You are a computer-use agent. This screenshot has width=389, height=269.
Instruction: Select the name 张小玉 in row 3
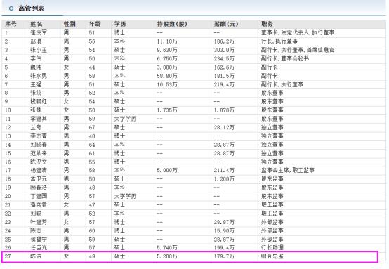point(39,50)
